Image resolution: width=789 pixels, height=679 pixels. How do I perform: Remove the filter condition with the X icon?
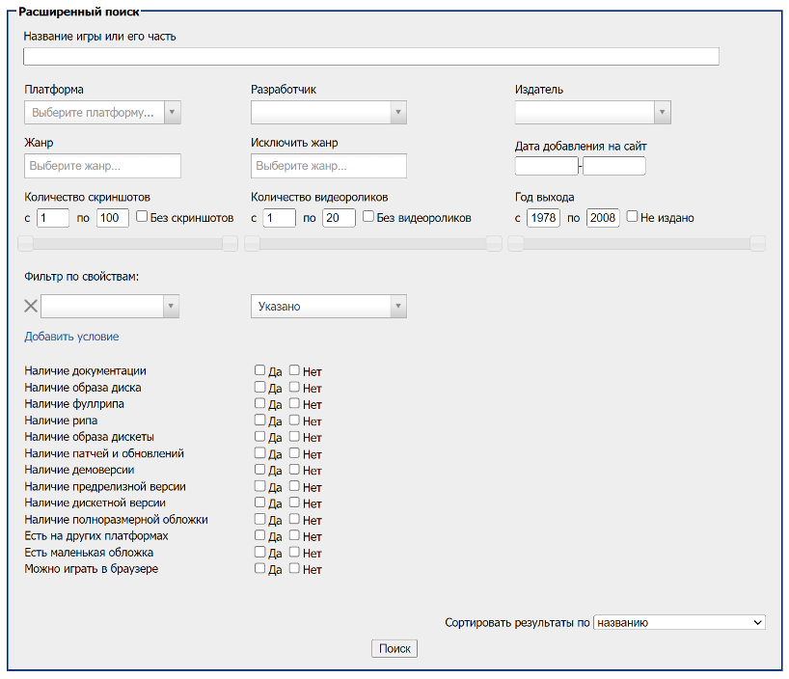coord(30,306)
